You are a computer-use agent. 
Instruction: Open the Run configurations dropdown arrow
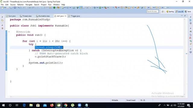(103, 8)
